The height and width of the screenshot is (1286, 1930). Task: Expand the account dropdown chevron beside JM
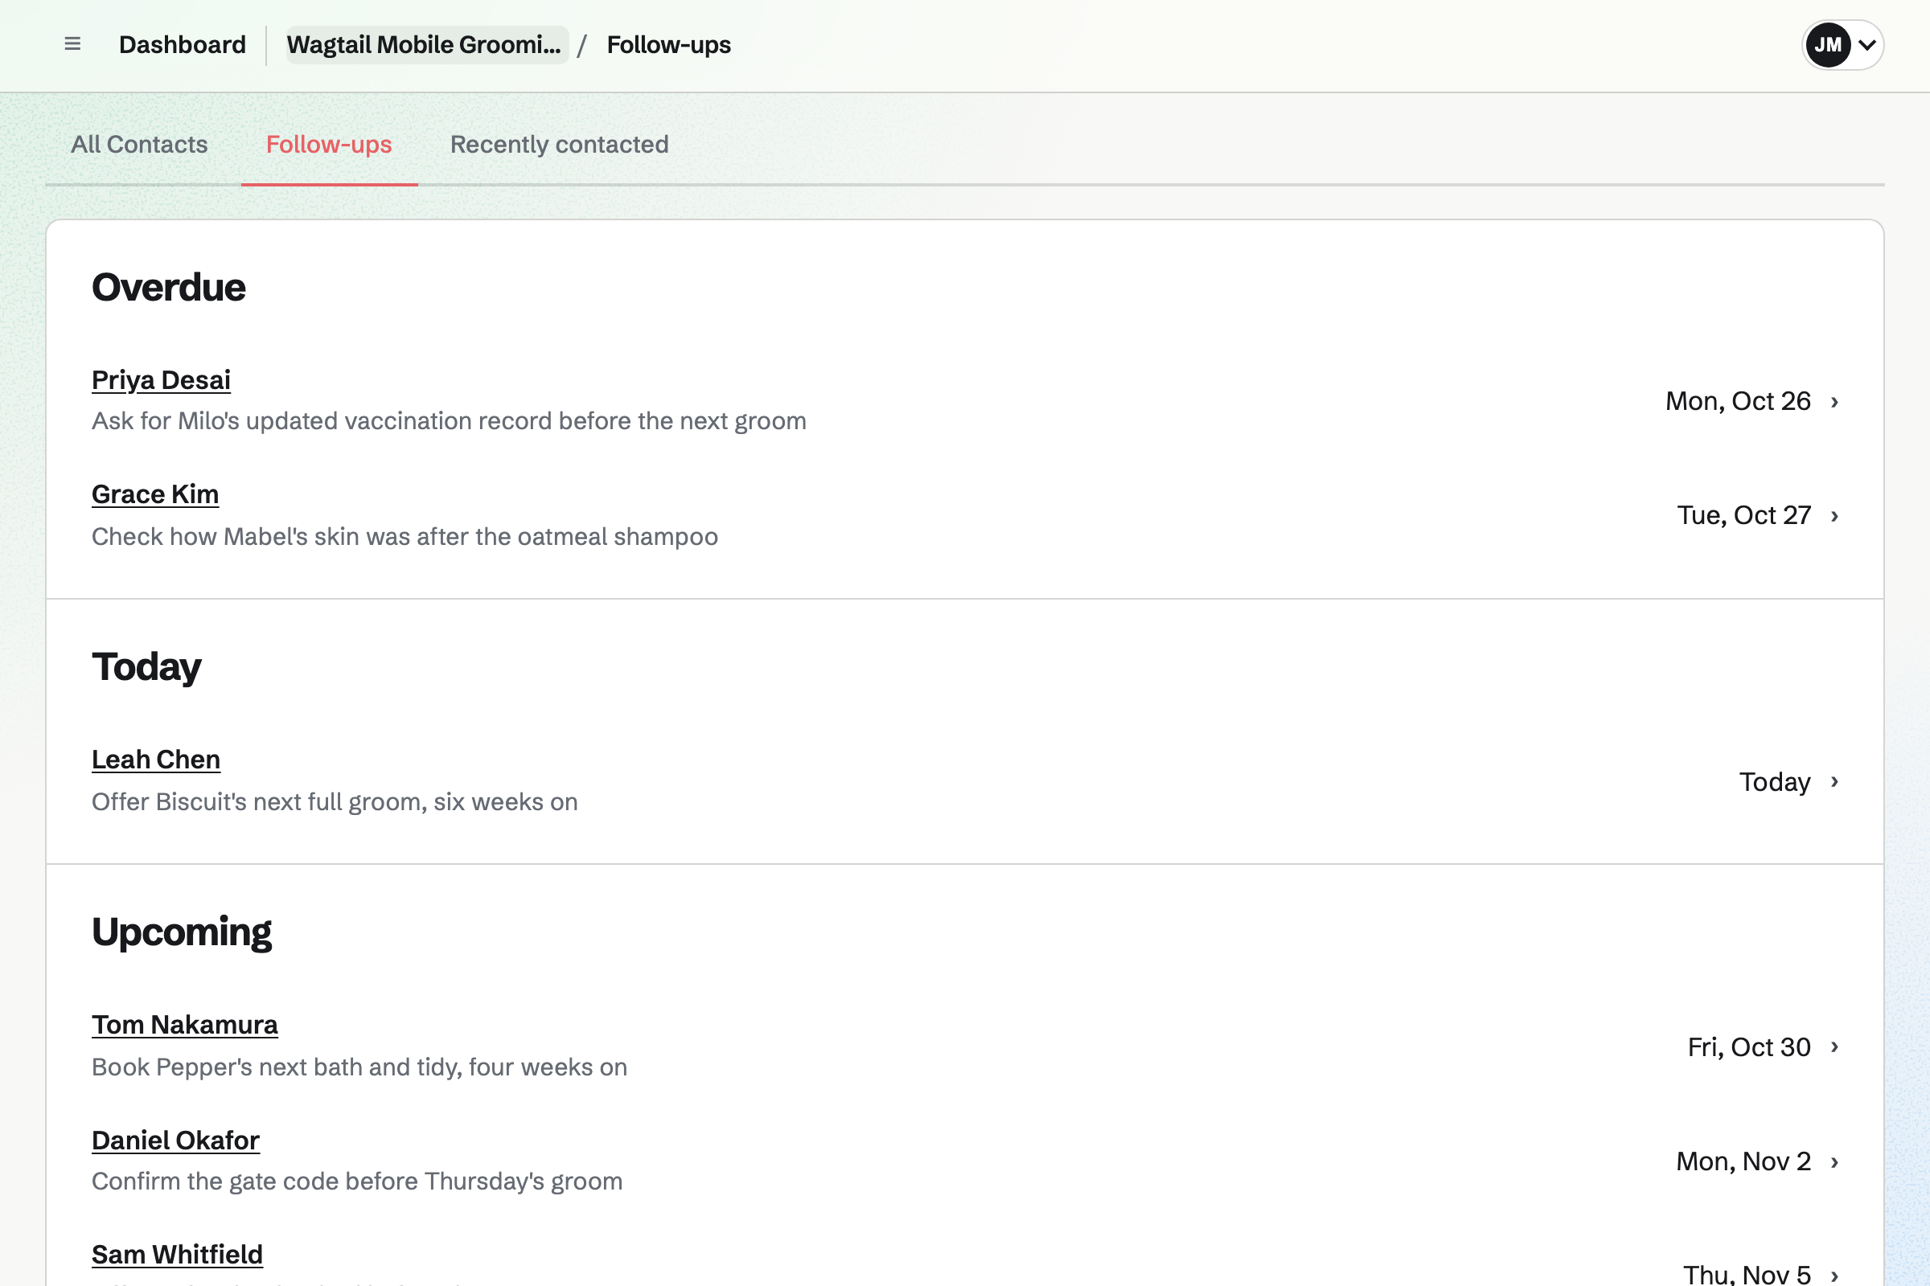[1866, 45]
